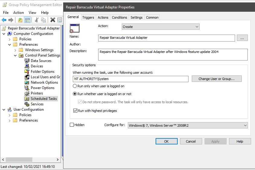This screenshot has height=170, width=255.
Task: Switch to the Triggers tab
Action: 88,17
